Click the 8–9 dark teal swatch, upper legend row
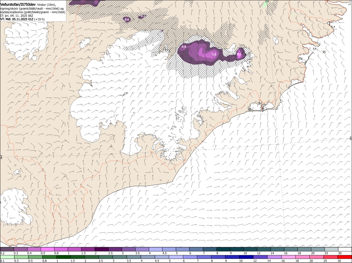352x263 pixels. [223, 249]
